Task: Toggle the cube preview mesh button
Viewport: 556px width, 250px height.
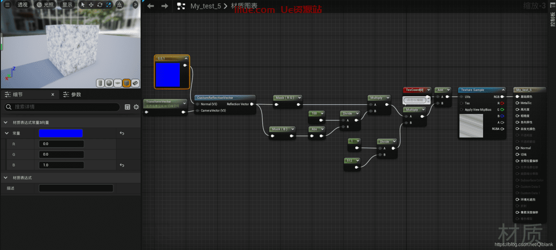Action: [x=126, y=83]
